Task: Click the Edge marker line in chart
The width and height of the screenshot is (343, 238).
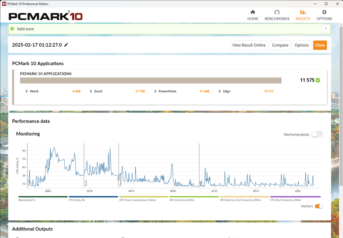Action: coord(199,166)
